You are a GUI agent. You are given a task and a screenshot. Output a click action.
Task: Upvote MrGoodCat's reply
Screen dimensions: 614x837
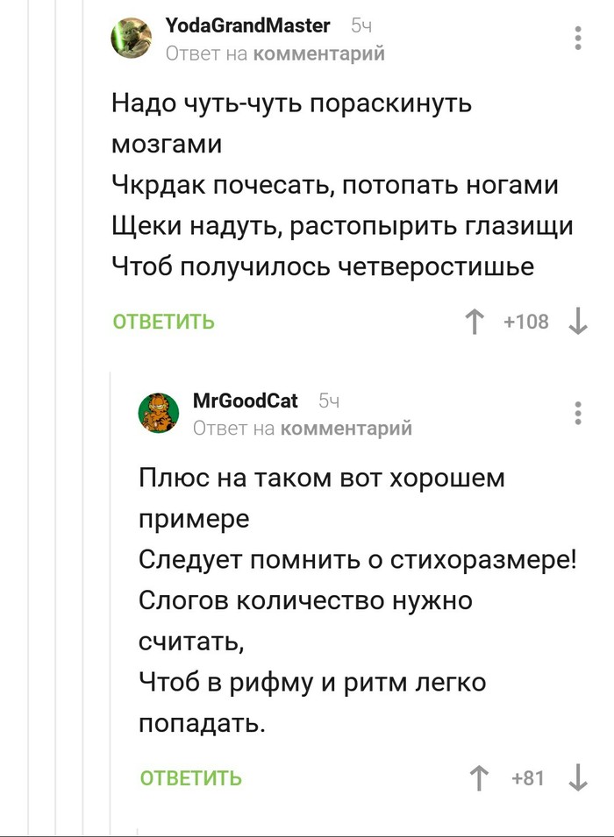(480, 777)
